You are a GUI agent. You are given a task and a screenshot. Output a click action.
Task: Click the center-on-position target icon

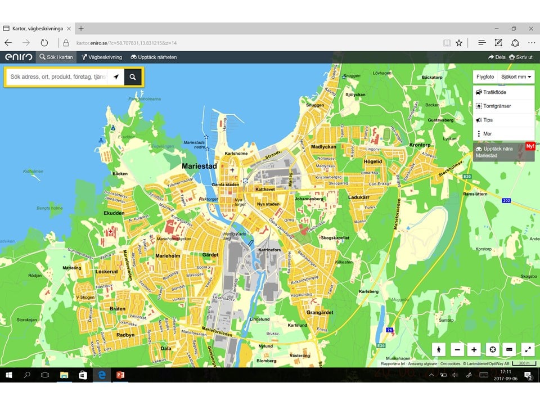[x=493, y=349]
